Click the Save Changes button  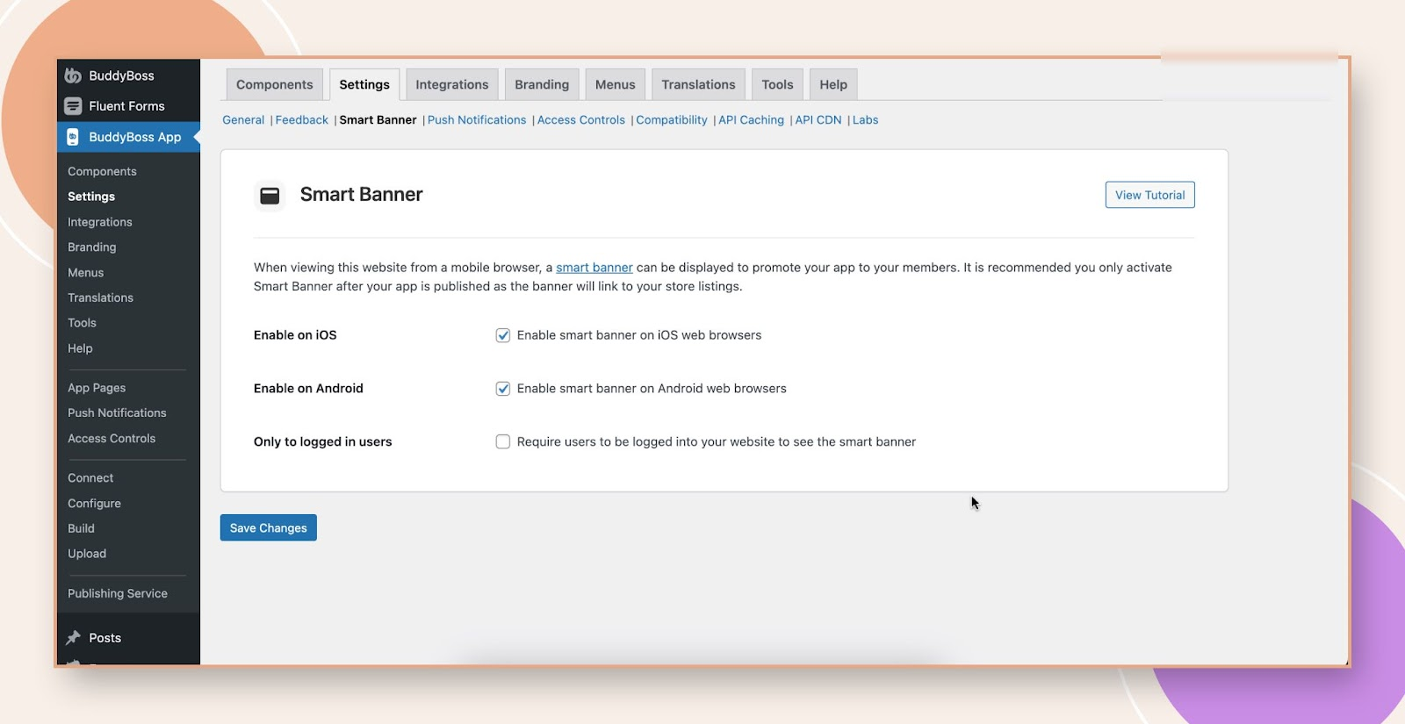269,527
